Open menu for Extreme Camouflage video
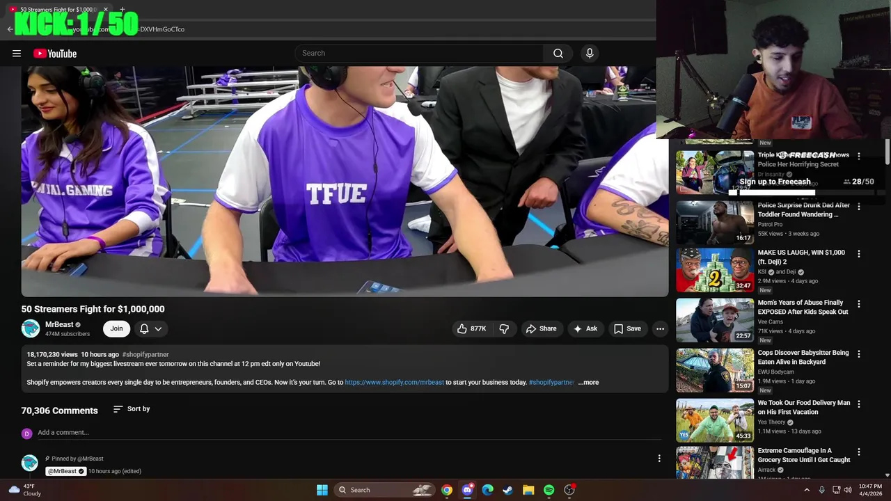 click(x=858, y=452)
